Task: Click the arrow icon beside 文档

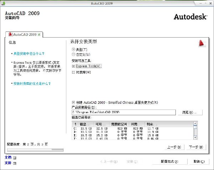Action: (x=15, y=158)
